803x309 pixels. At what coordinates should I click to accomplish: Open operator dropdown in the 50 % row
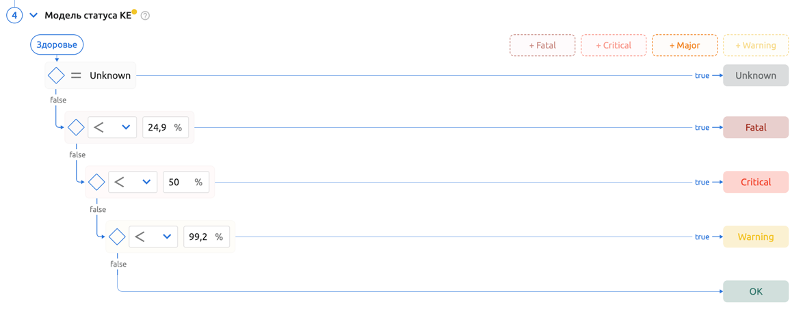click(133, 183)
